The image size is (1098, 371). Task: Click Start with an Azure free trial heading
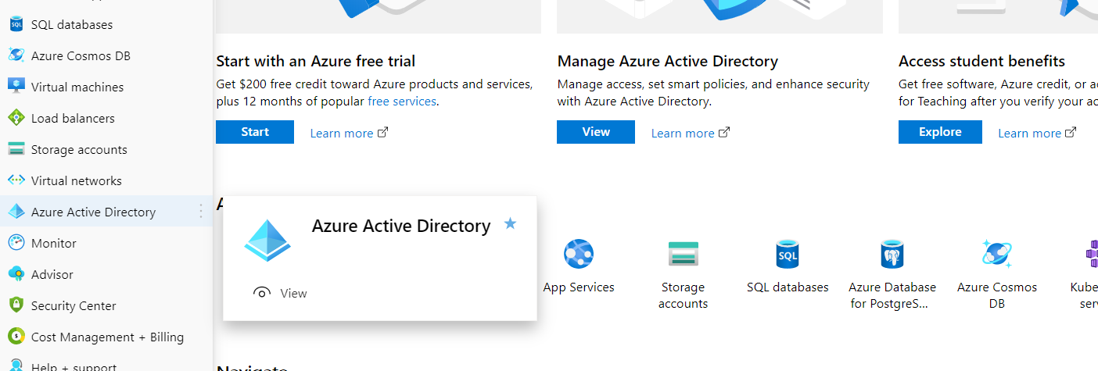pyautogui.click(x=316, y=61)
